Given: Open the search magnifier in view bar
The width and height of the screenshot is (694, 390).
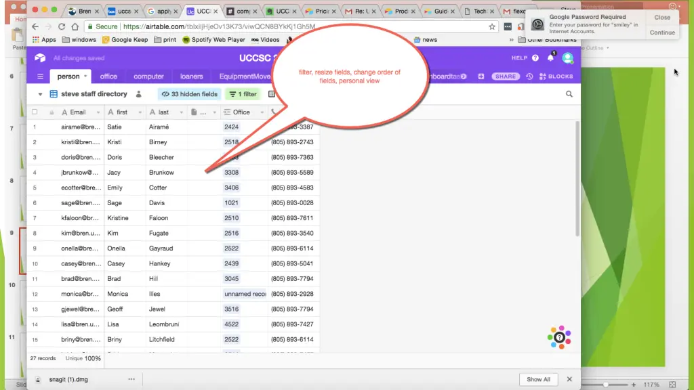Looking at the screenshot, I should 569,93.
